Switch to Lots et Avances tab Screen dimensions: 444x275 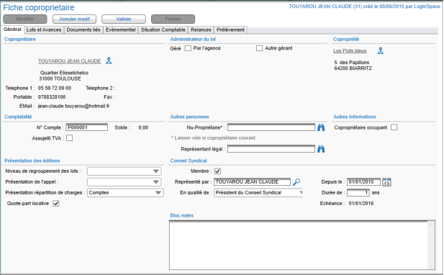tap(44, 30)
